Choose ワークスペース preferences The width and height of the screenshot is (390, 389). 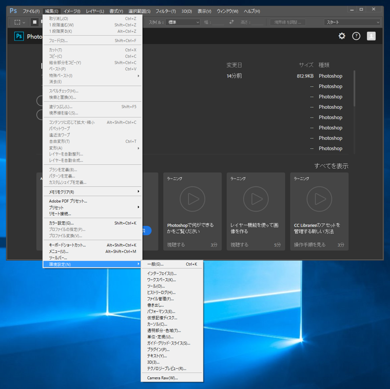pos(172,280)
